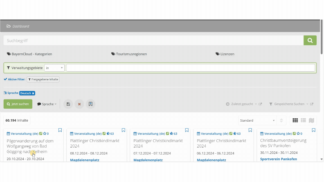Remove the Deutsch language filter tag
Image resolution: width=324 pixels, height=182 pixels.
pyautogui.click(x=33, y=93)
